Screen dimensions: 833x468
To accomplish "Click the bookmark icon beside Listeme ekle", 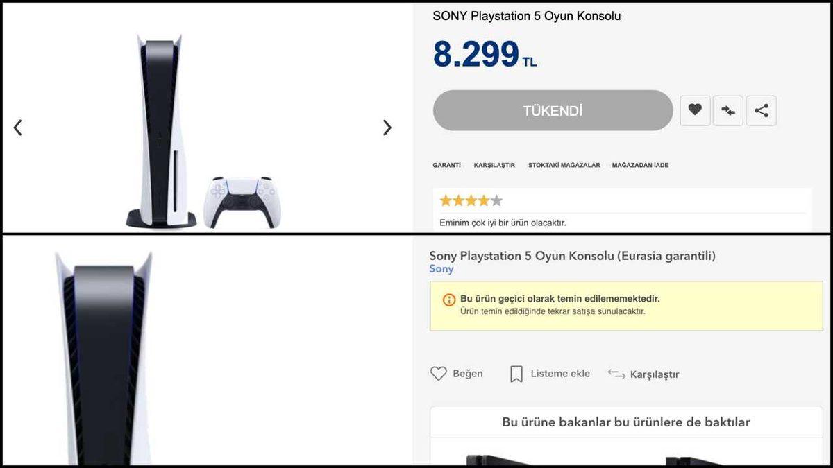I will [x=516, y=373].
